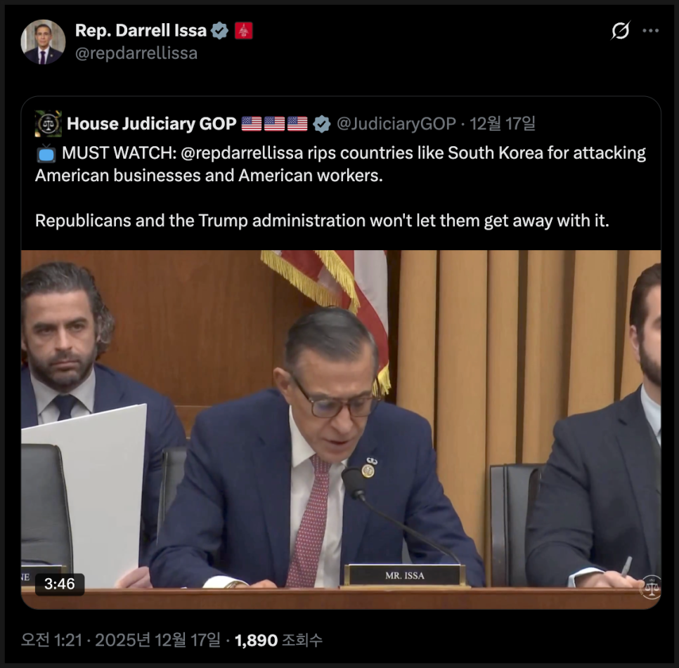Viewport: 679px width, 668px height.
Task: Open quoted post's 12월 17일 date link
Action: [x=503, y=124]
